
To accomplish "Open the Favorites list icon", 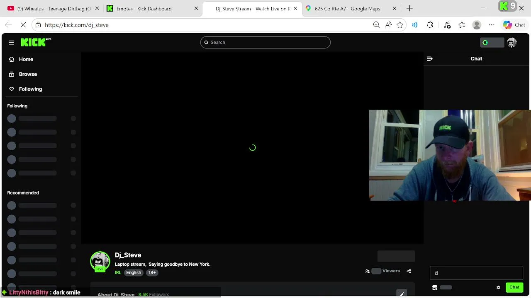I will tap(462, 25).
